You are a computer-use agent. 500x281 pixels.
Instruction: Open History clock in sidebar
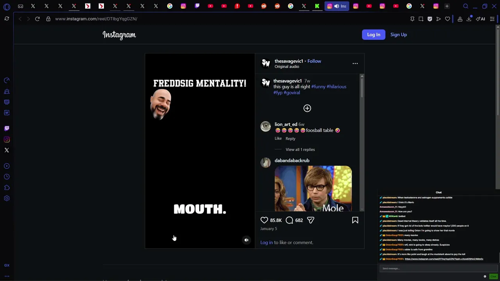point(7,177)
